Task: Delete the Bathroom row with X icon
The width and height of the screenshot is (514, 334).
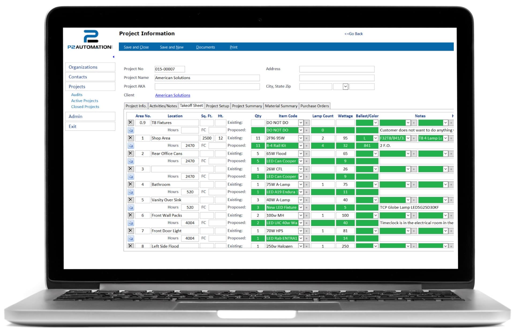Action: point(130,184)
